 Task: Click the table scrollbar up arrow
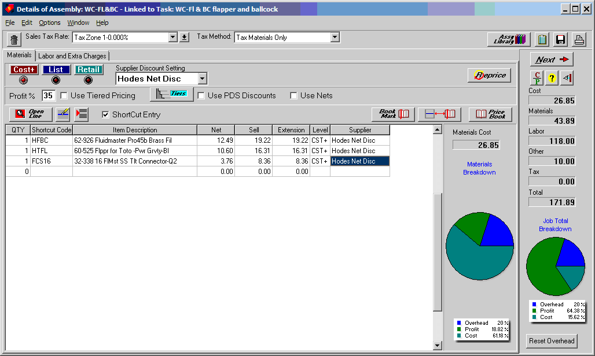point(438,129)
